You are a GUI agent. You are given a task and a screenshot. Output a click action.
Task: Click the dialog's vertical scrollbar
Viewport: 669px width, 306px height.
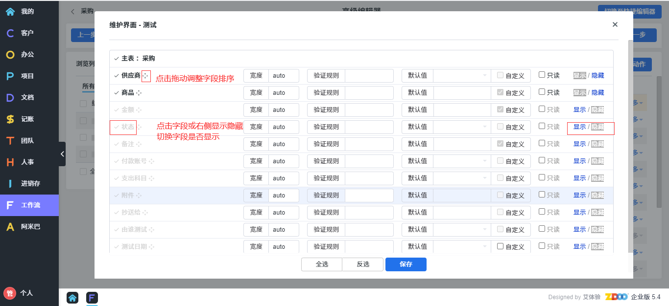coord(630,147)
